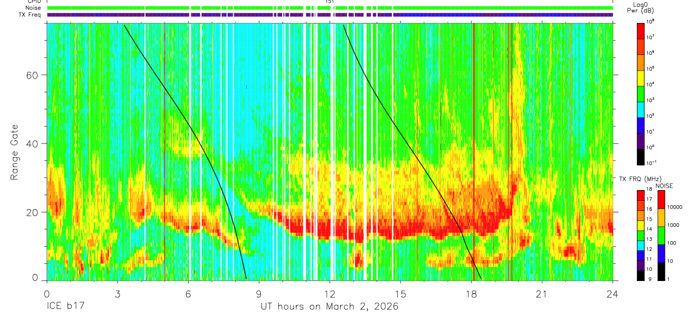Click the 'TX Freq' row label at top left
This screenshot has height=318, width=689.
coord(31,15)
